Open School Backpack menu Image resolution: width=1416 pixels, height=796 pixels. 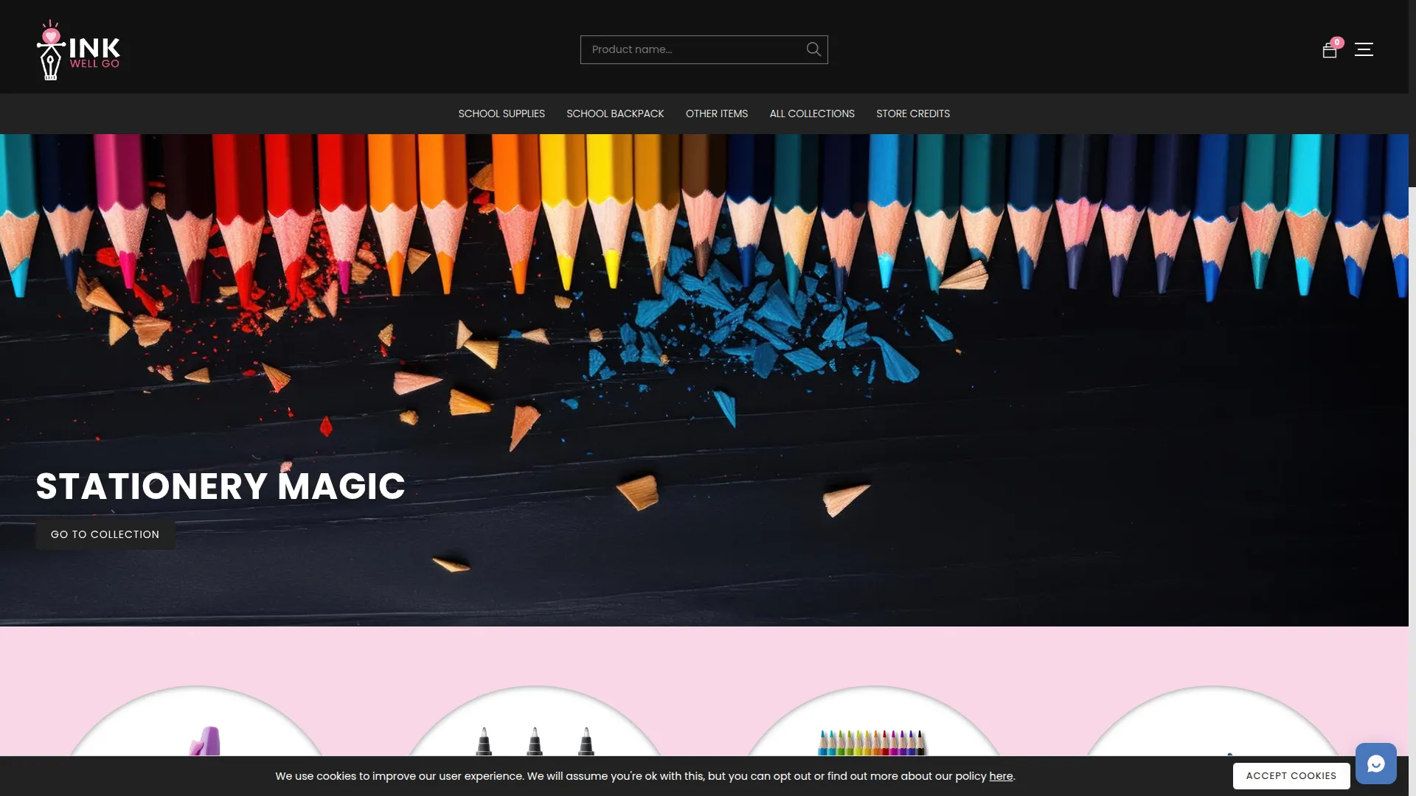(x=615, y=114)
